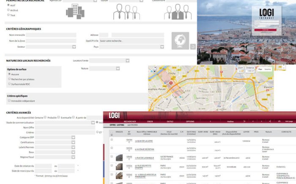
Task: Open the 12 QUAI DE LA LOIRE offer
Action: coord(144,141)
